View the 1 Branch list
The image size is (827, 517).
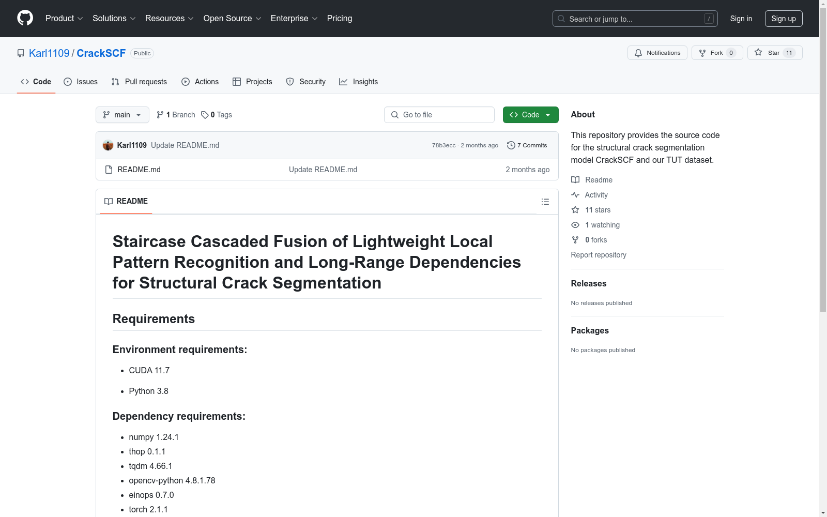click(x=176, y=115)
